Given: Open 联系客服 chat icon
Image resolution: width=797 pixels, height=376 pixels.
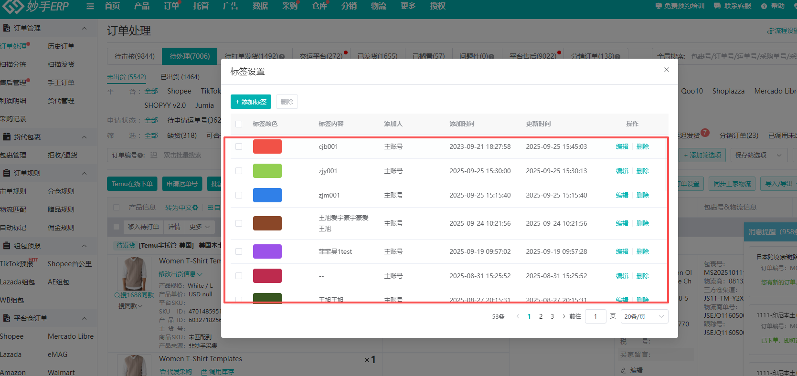Looking at the screenshot, I should (x=717, y=6).
